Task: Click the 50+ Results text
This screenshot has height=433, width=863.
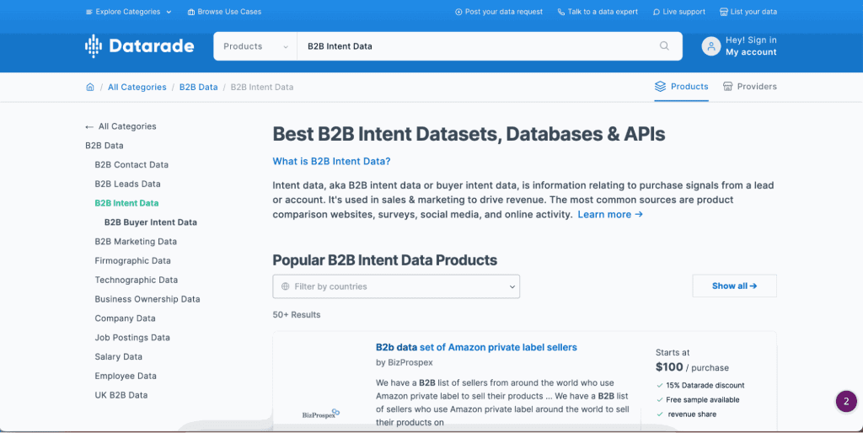Action: click(296, 315)
